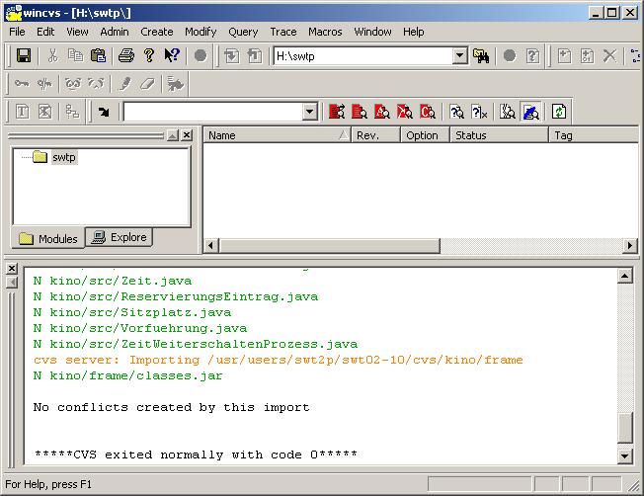Click the greyed eyes watch icon
Image resolution: width=644 pixels, height=496 pixels.
click(x=73, y=83)
